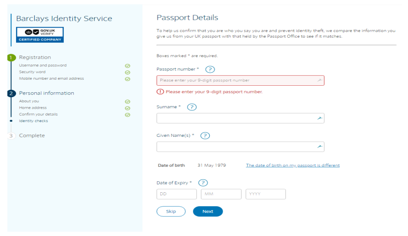Image resolution: width=408 pixels, height=236 pixels.
Task: Open the Identity checks sub-step
Action: (x=33, y=121)
